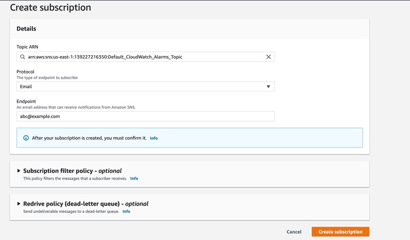The height and width of the screenshot is (240, 410).
Task: Click the Subscription filter policy heading text
Action: click(x=72, y=171)
